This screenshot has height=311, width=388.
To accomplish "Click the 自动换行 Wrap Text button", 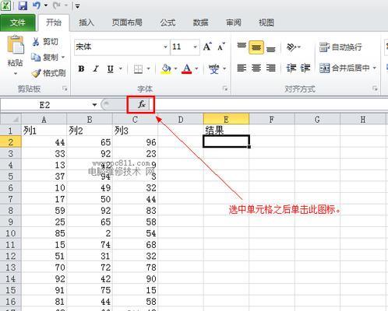I will pyautogui.click(x=340, y=47).
